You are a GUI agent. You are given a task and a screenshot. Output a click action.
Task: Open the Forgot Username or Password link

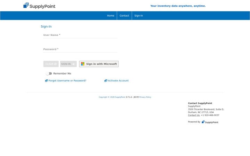point(67,81)
